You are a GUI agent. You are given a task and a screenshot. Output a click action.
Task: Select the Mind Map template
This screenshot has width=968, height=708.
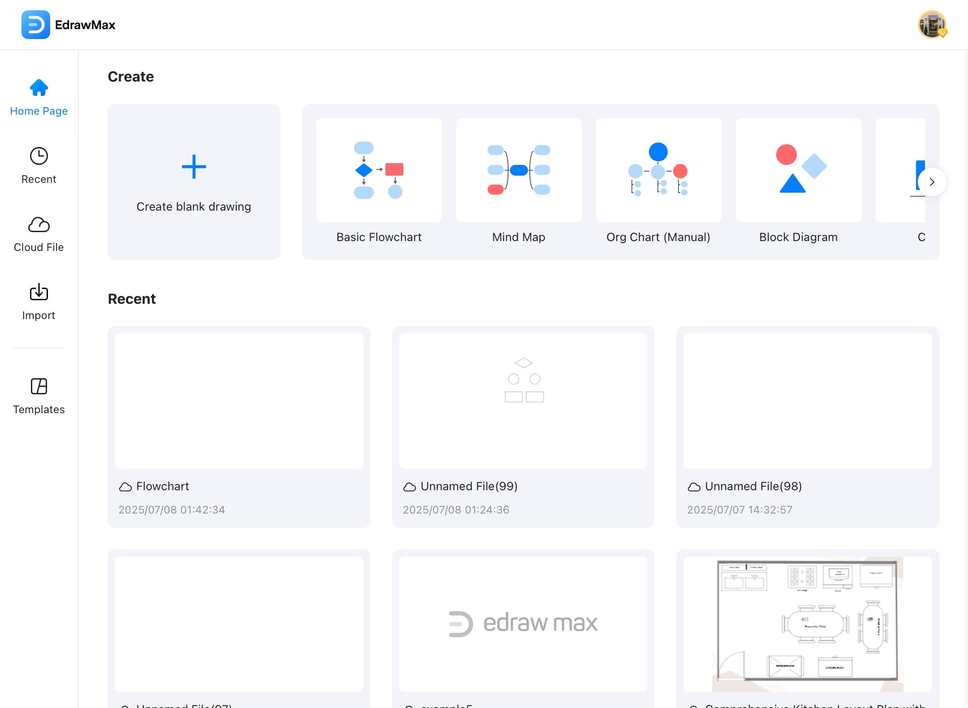point(519,170)
